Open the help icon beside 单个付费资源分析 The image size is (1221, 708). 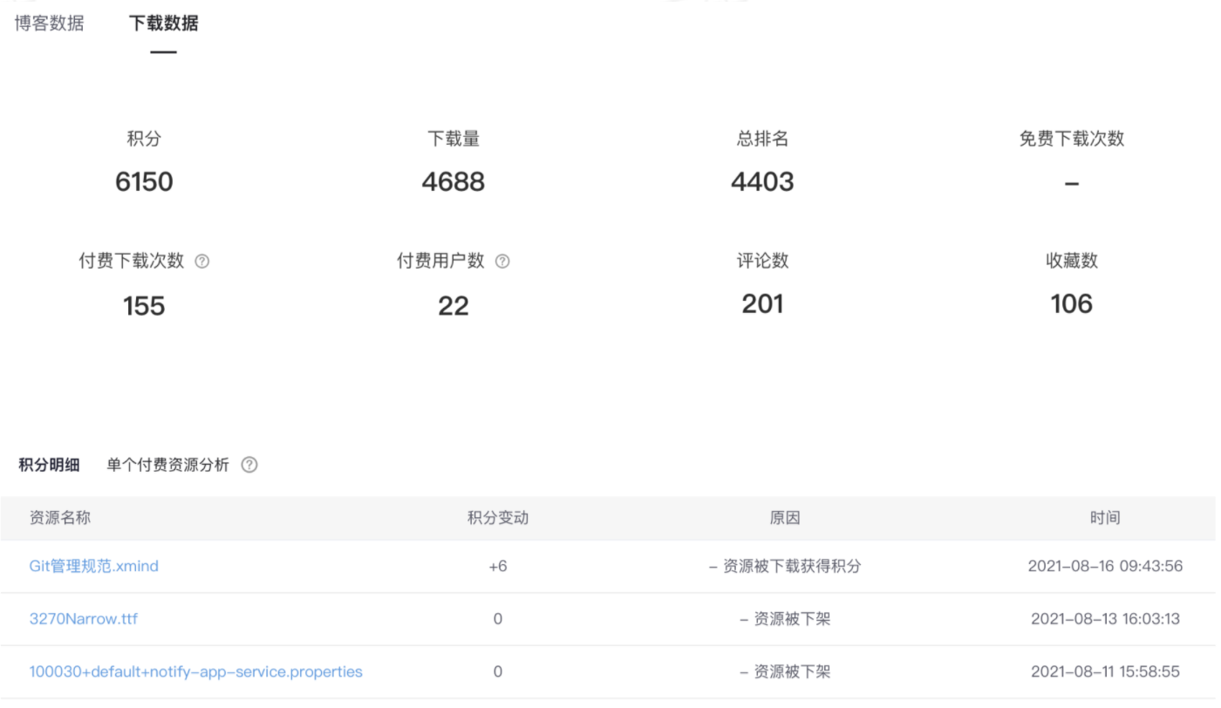tap(249, 465)
